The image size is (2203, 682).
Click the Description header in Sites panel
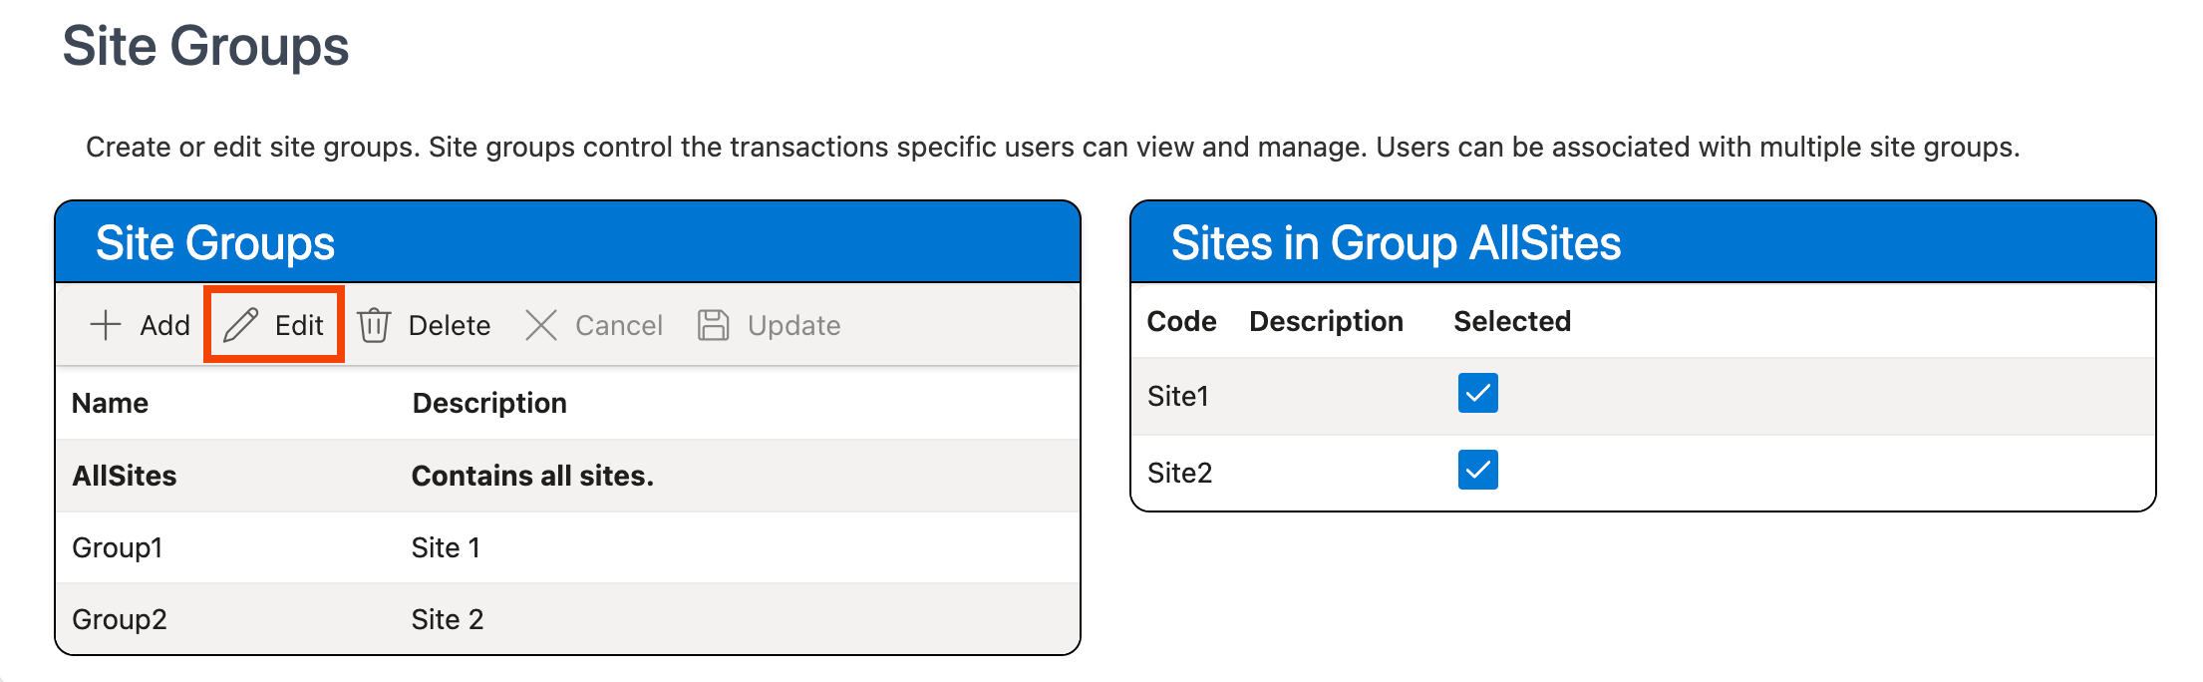[x=1326, y=321]
